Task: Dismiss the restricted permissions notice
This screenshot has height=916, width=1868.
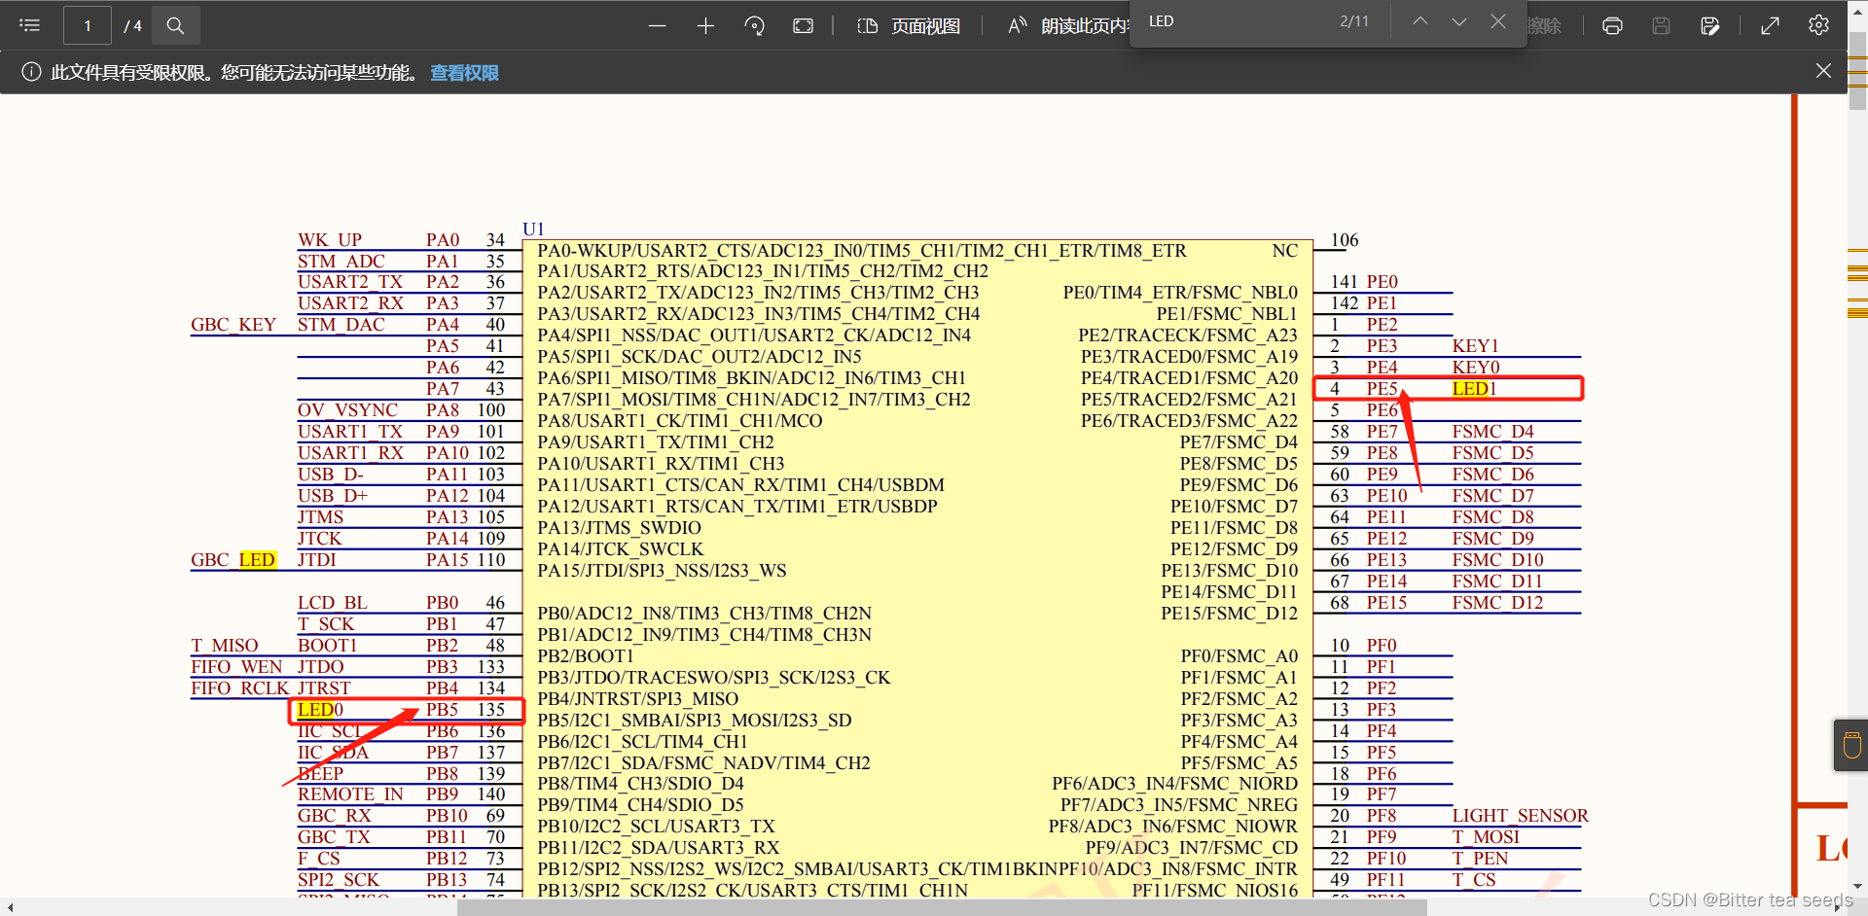Action: coord(1824,71)
